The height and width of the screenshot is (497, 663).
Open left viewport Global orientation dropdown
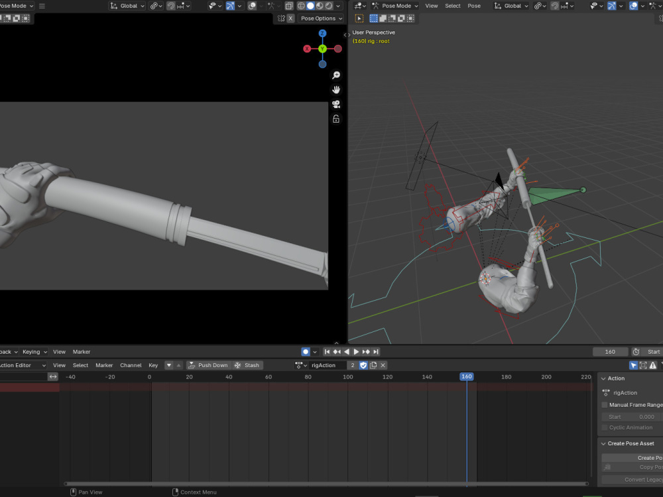[x=127, y=6]
